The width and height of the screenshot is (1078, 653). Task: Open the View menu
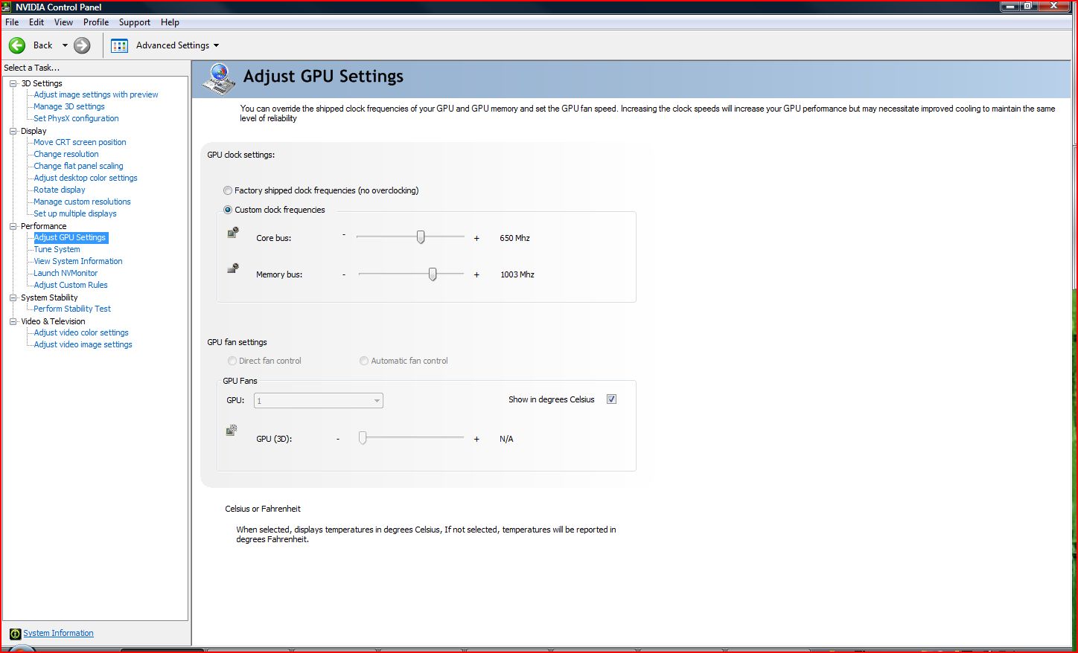(63, 22)
